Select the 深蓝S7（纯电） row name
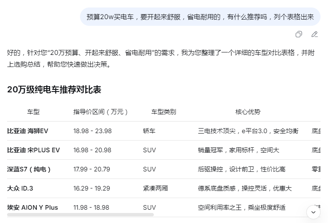The width and height of the screenshot is (328, 223). tap(29, 169)
